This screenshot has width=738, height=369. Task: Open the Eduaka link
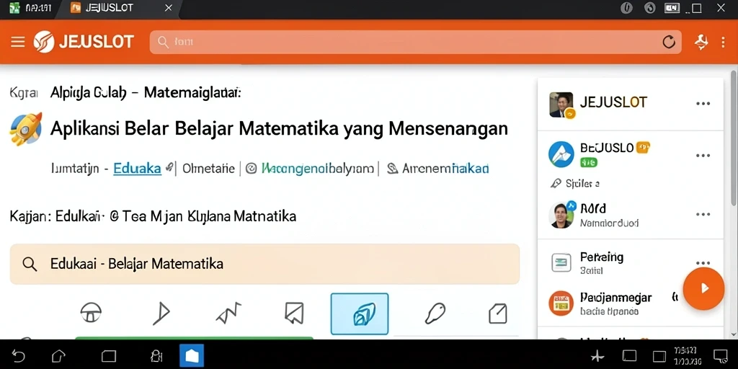[138, 168]
